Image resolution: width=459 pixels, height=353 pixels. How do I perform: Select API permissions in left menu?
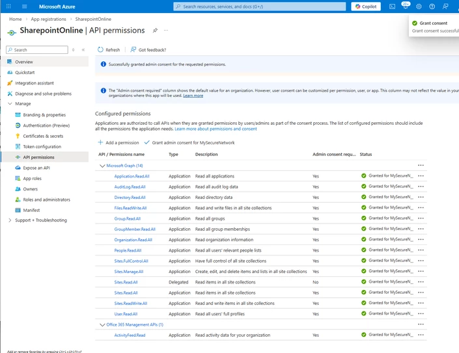[44, 157]
